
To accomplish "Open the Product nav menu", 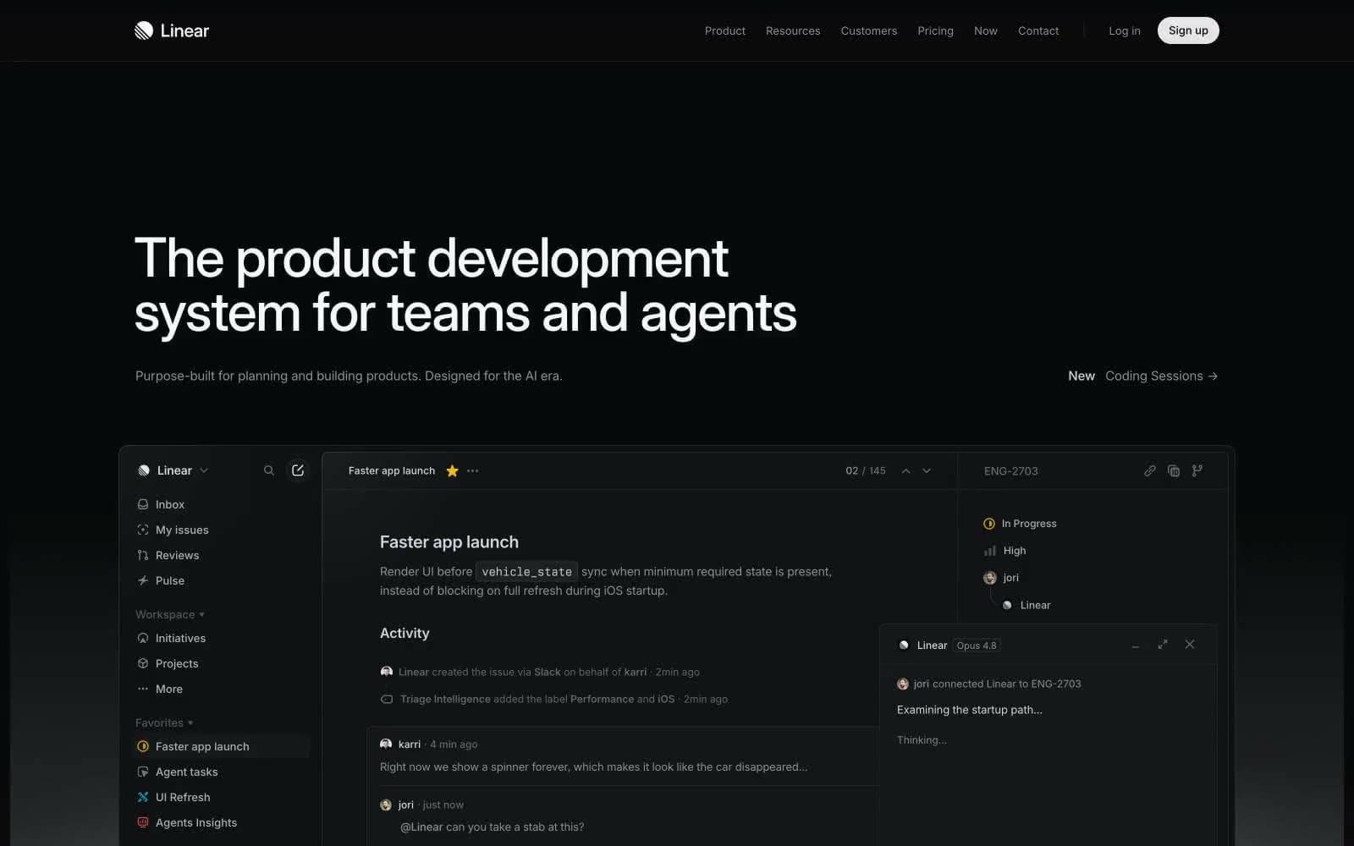I will 725,30.
